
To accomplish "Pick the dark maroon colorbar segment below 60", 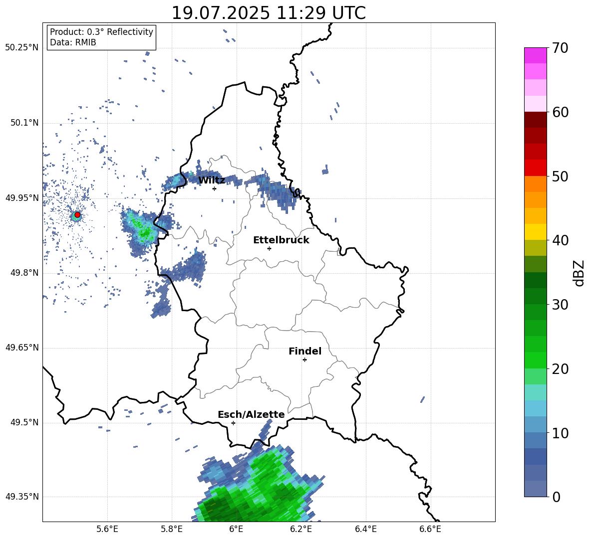I will click(535, 120).
